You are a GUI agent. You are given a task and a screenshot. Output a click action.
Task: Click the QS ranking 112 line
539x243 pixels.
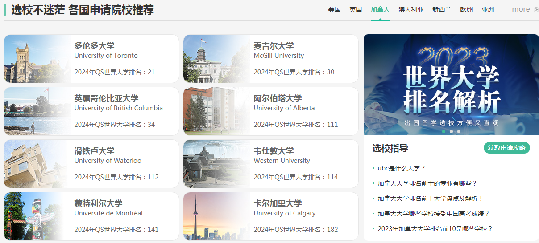click(116, 177)
